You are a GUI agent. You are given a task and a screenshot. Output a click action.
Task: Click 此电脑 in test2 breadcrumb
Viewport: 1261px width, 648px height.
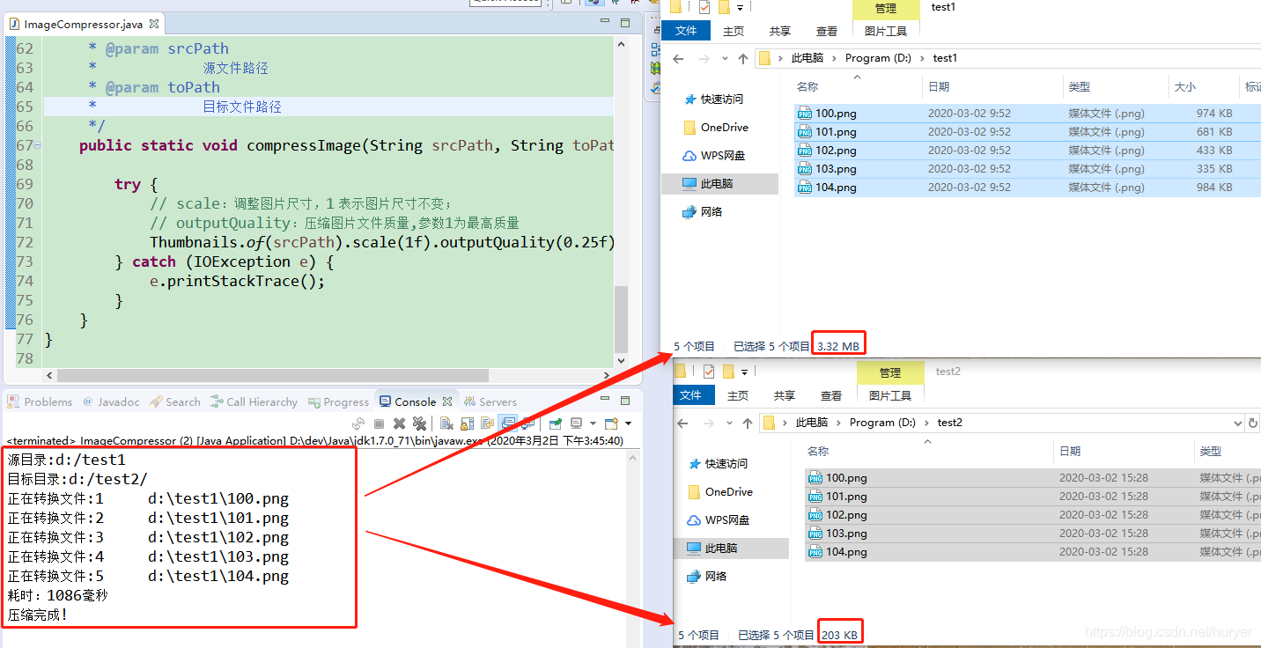click(812, 423)
